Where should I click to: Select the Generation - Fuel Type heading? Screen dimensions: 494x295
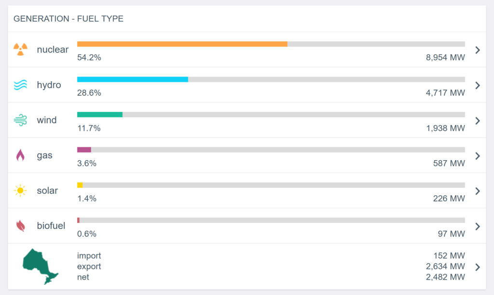pos(69,19)
